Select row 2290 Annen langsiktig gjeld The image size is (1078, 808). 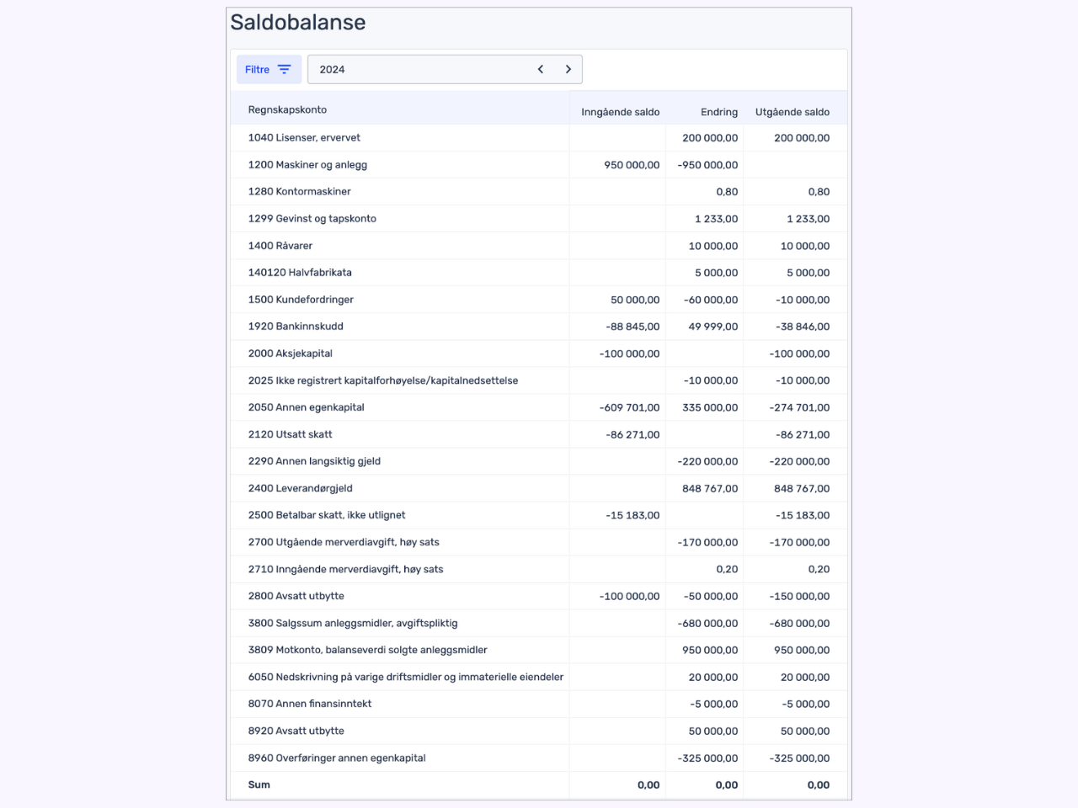[x=539, y=461]
